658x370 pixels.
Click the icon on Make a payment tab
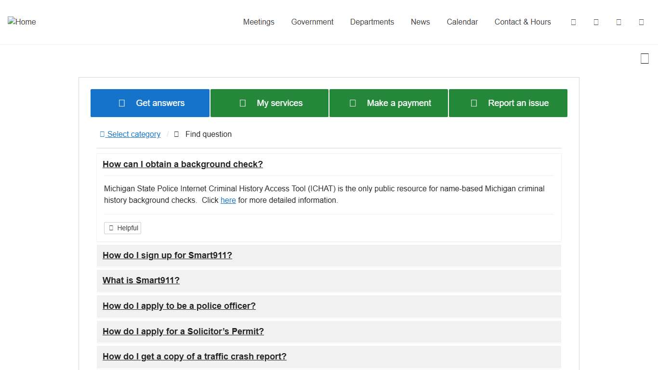(x=353, y=103)
